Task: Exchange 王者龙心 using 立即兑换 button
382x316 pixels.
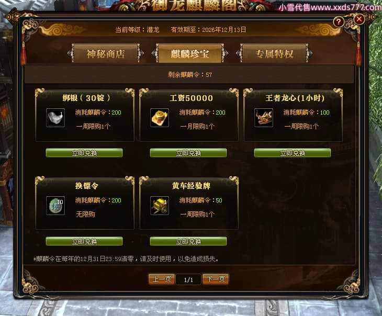Action: click(x=293, y=153)
